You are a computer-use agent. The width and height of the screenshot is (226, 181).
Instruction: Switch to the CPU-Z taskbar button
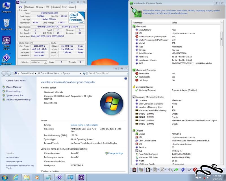click(81, 178)
